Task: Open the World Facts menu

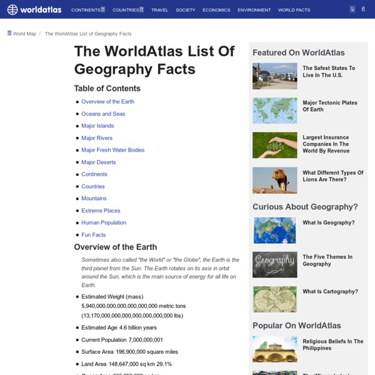Action: (x=294, y=10)
